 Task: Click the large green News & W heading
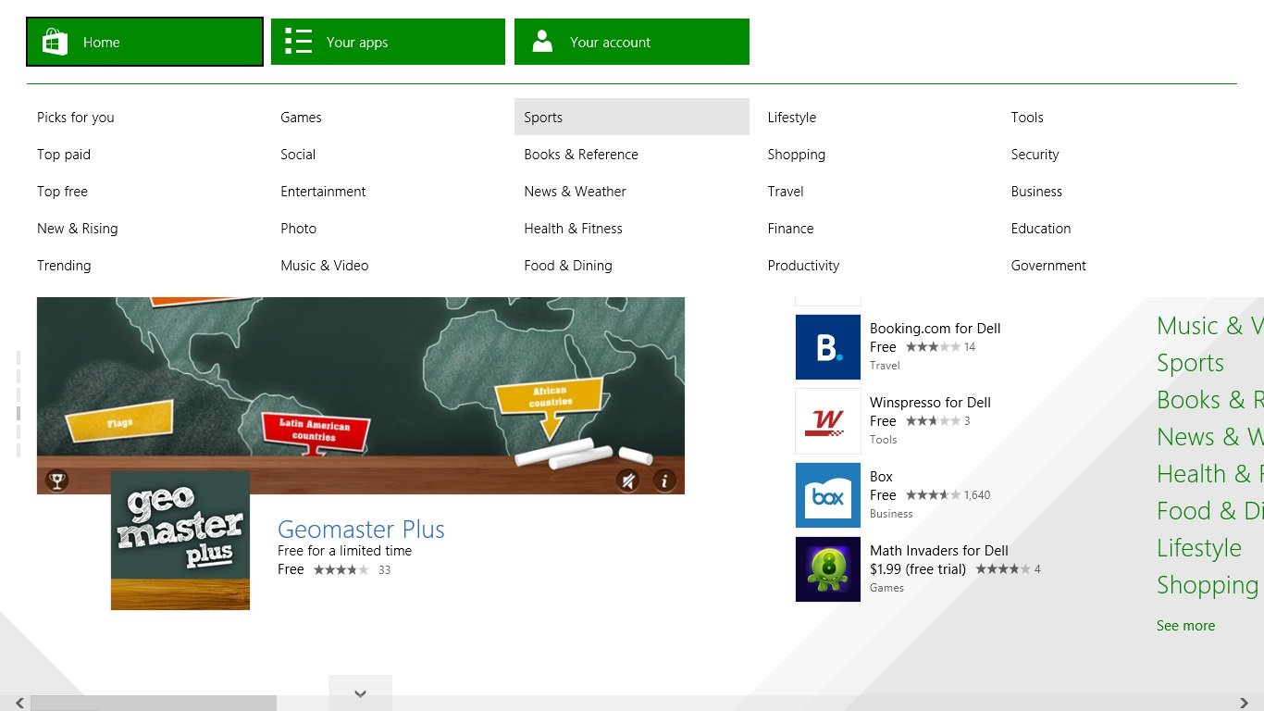1210,437
